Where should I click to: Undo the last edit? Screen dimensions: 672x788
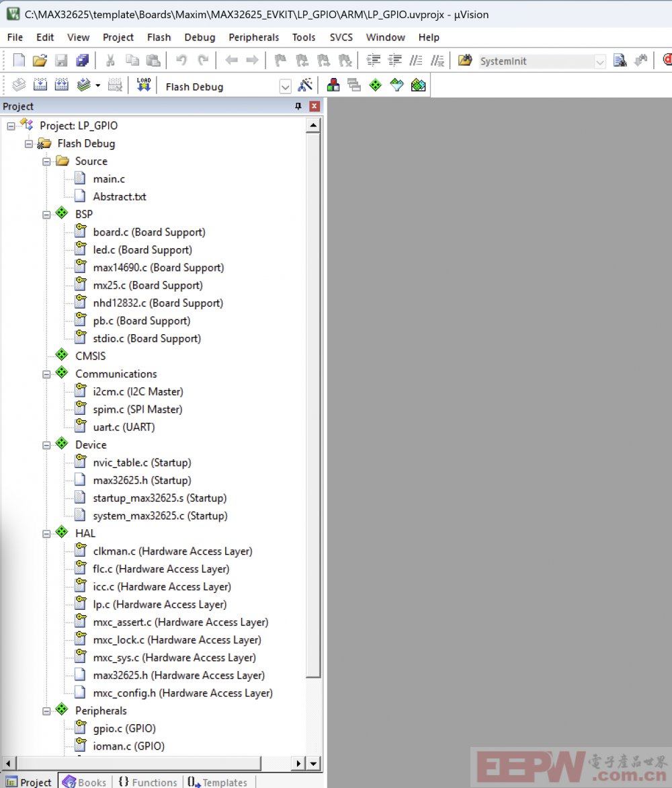181,61
